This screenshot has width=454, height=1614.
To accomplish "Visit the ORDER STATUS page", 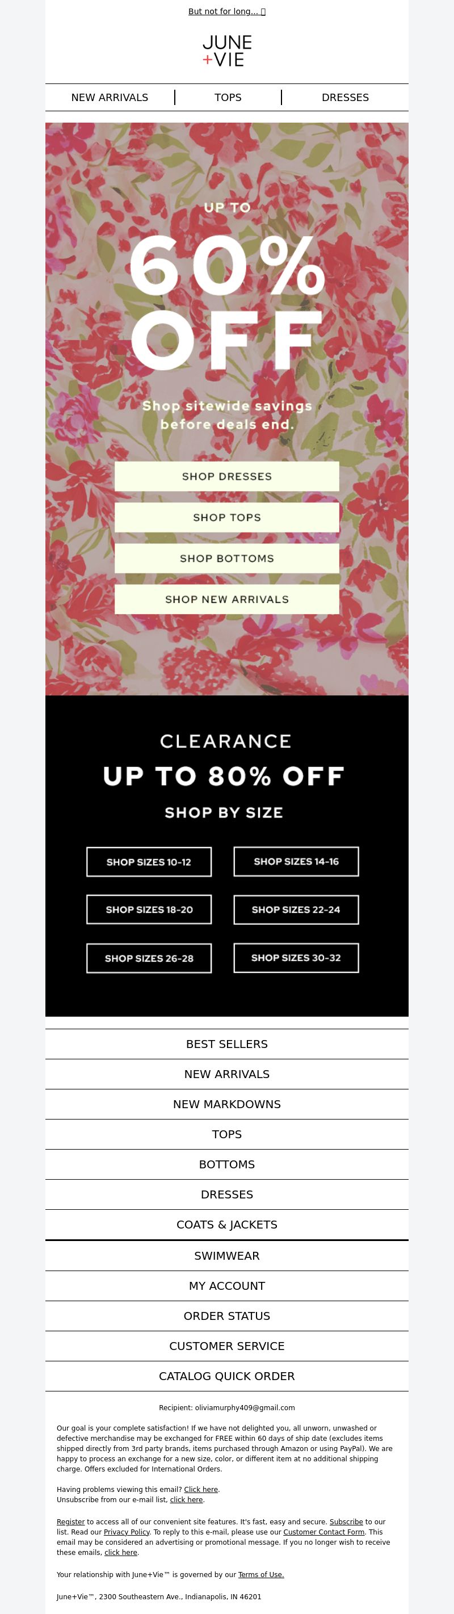I will [x=226, y=1316].
